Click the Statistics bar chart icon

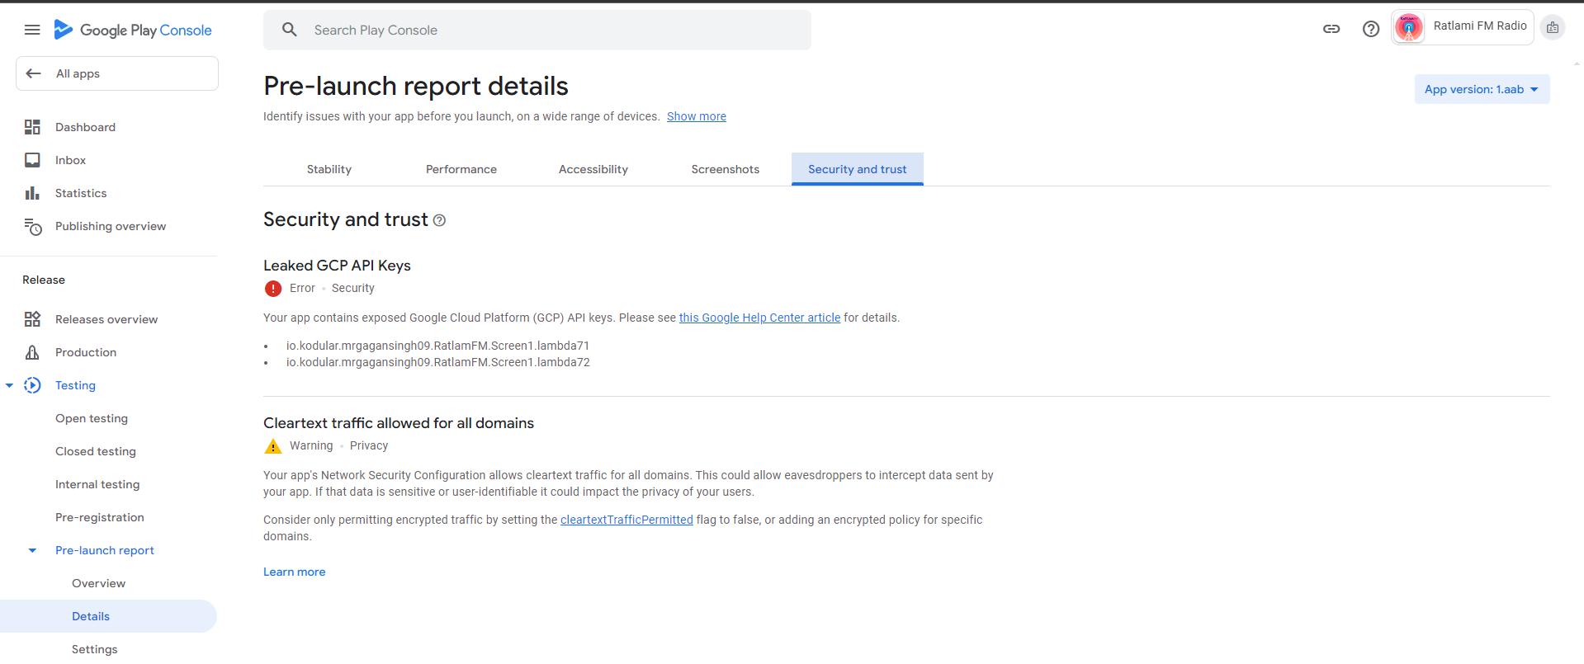[x=32, y=193]
